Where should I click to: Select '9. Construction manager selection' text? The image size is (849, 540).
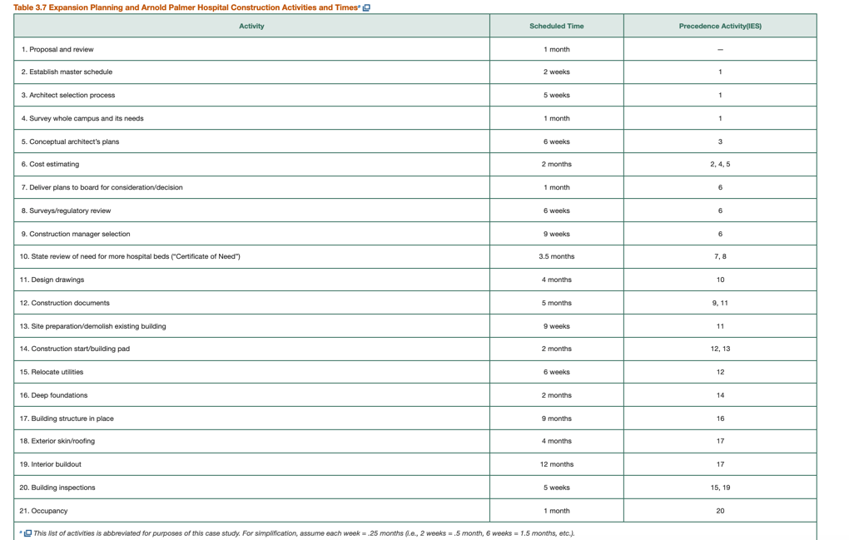pos(76,234)
